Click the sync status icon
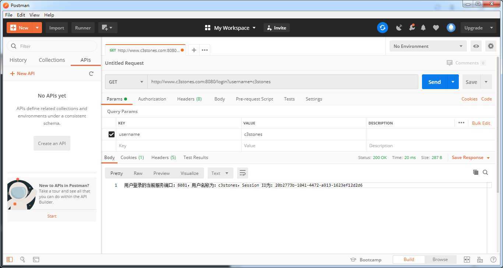Screen dimensions: 503x268 (382, 28)
